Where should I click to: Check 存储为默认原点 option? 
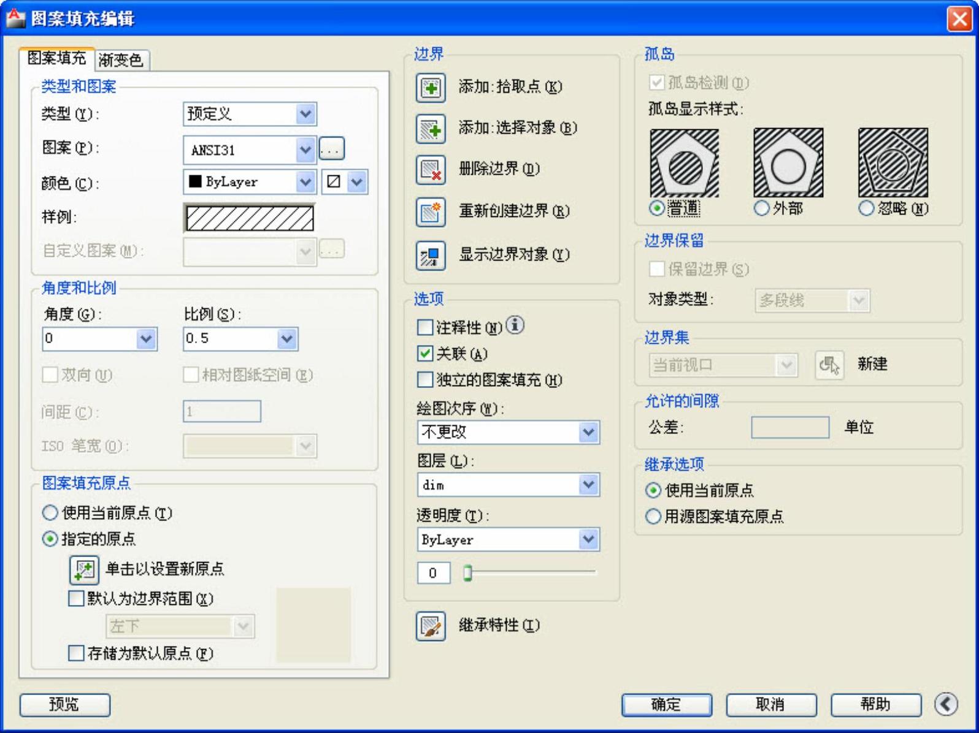pos(76,653)
